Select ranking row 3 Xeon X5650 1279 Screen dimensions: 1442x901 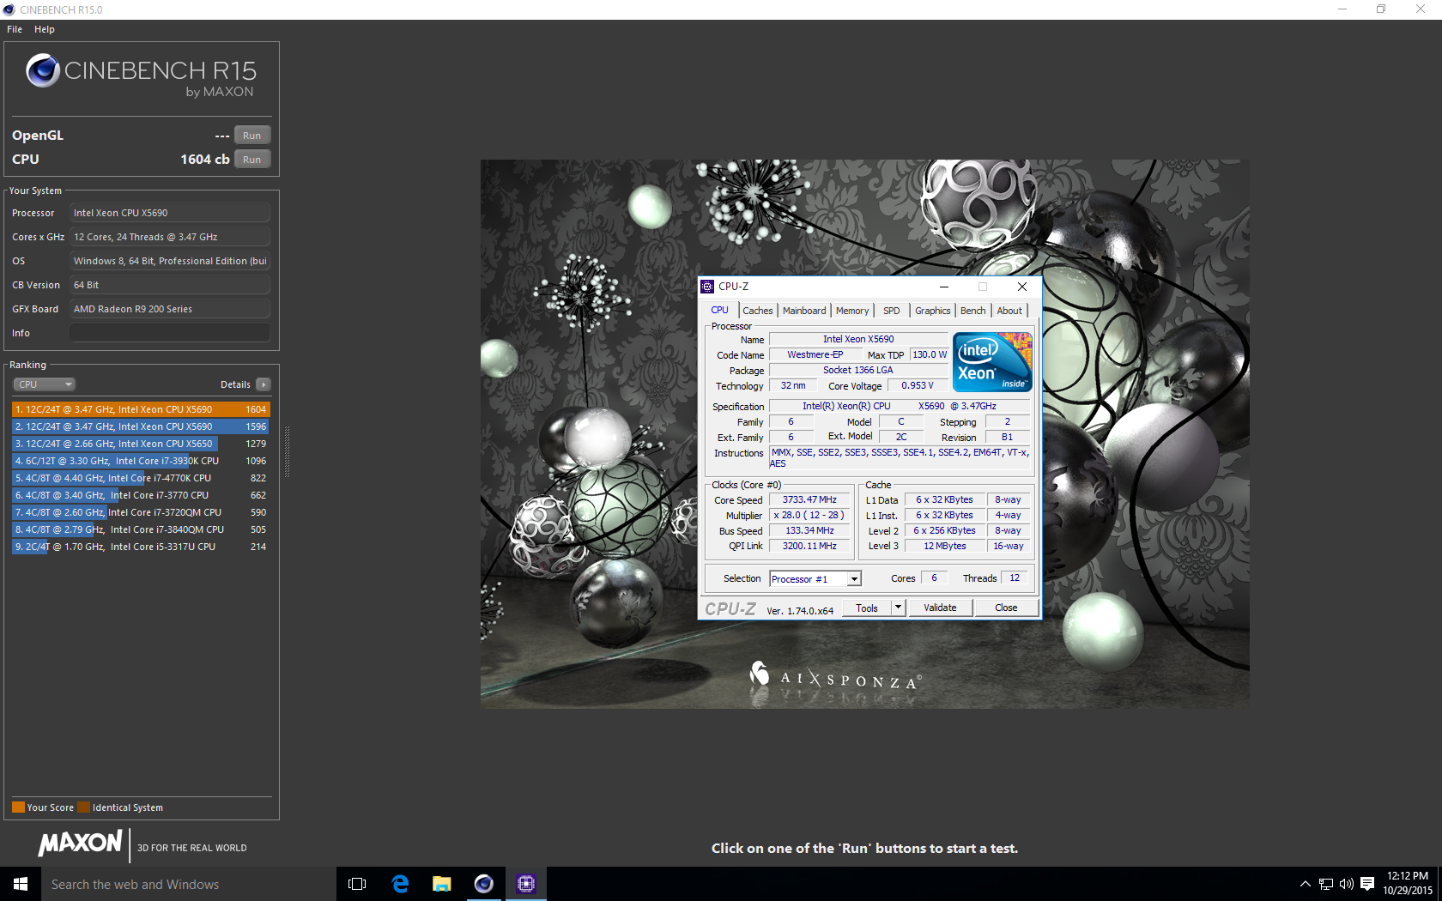pyautogui.click(x=141, y=444)
